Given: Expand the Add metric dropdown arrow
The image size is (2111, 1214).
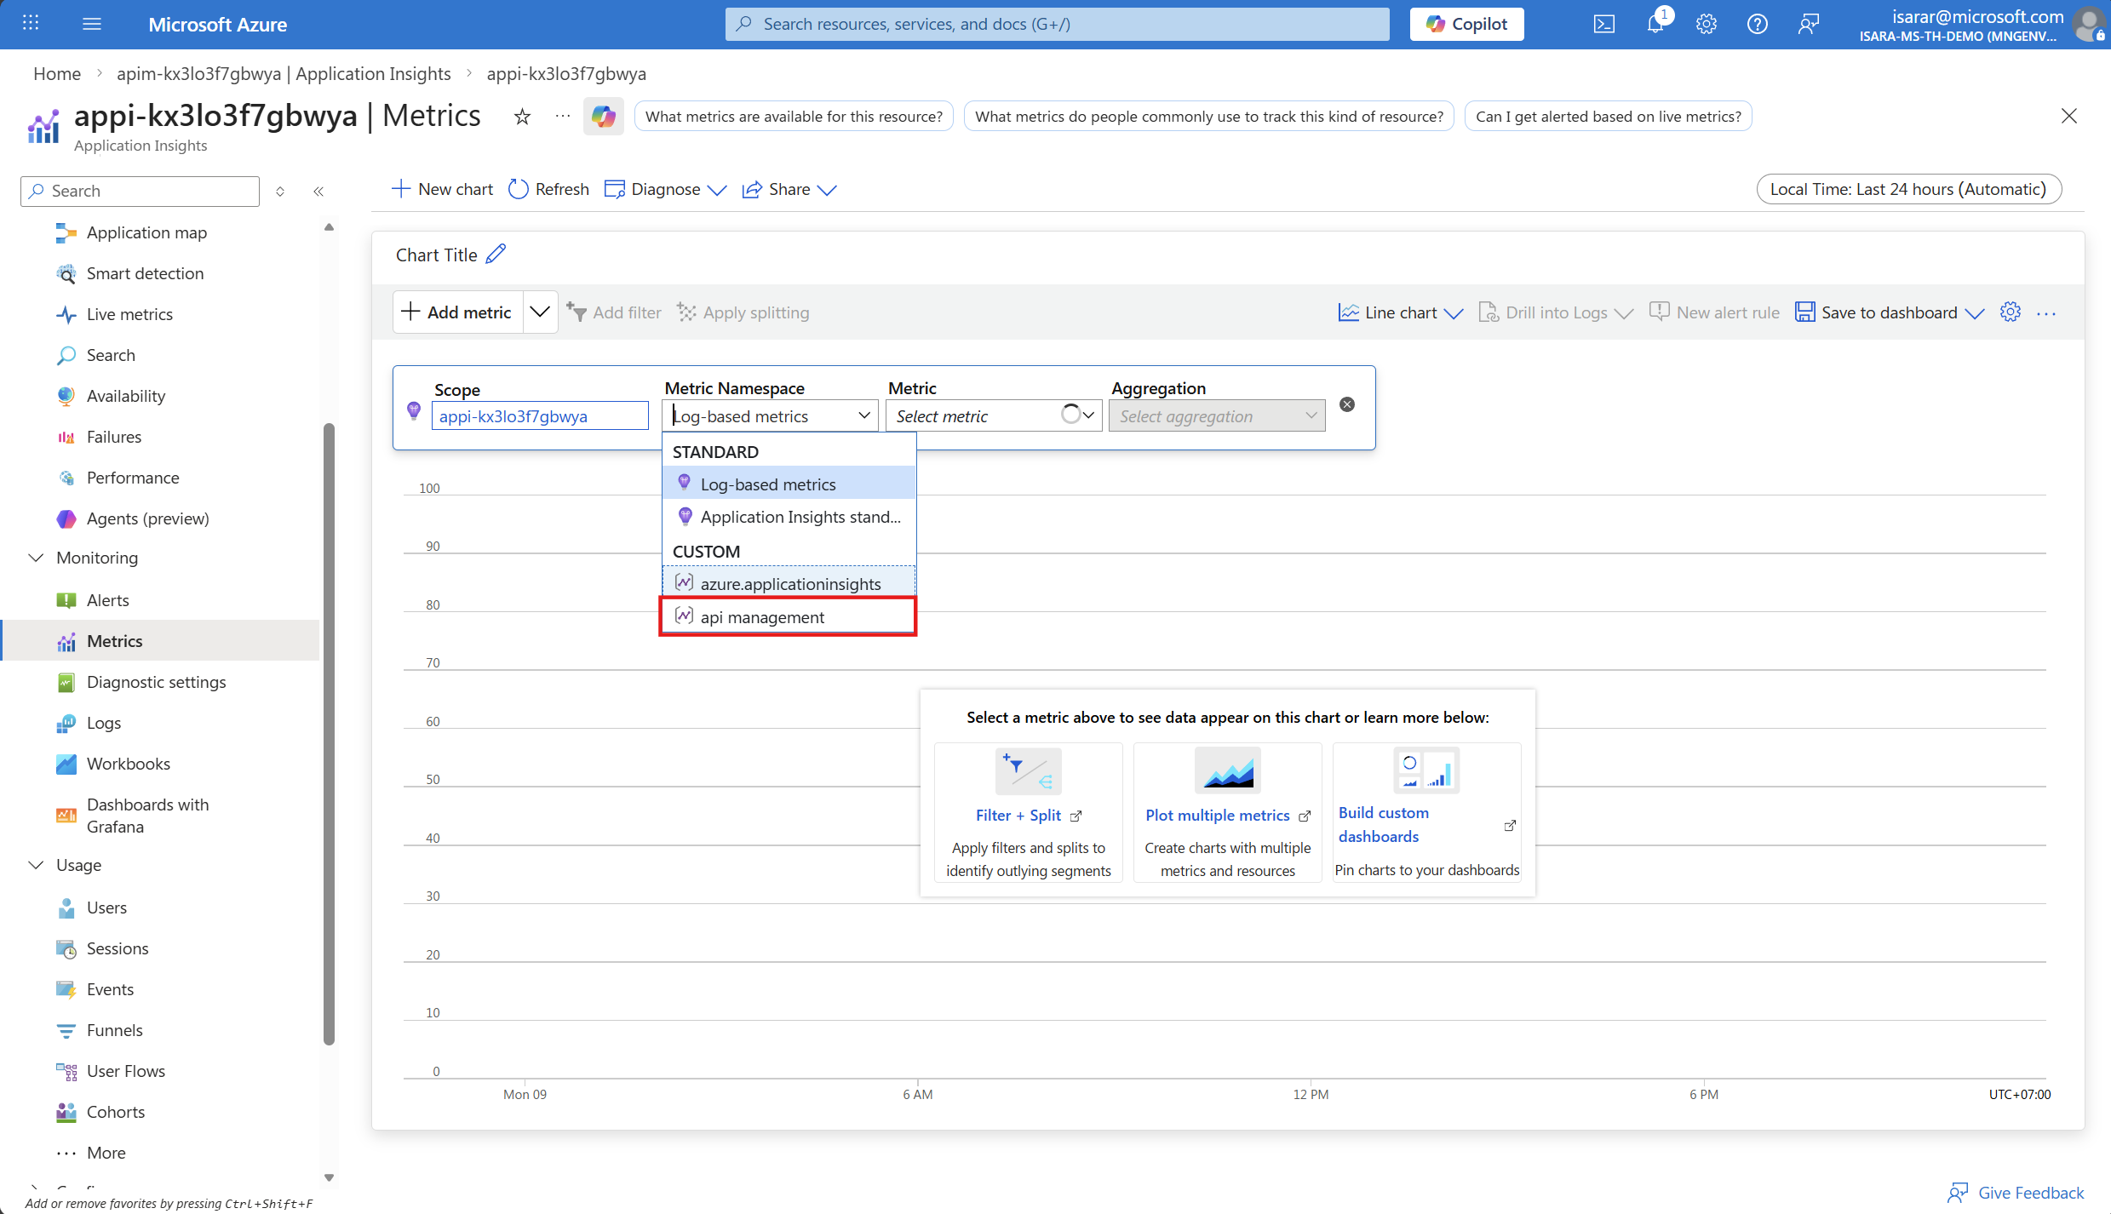Looking at the screenshot, I should click(540, 312).
